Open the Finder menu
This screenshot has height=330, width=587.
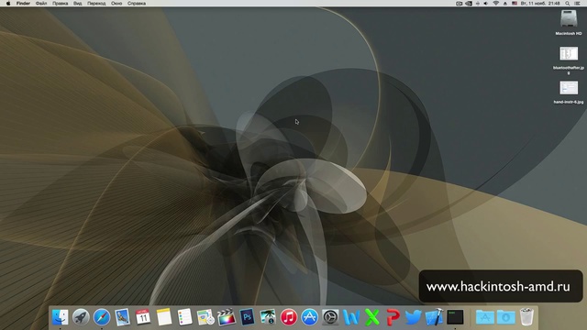click(x=23, y=4)
